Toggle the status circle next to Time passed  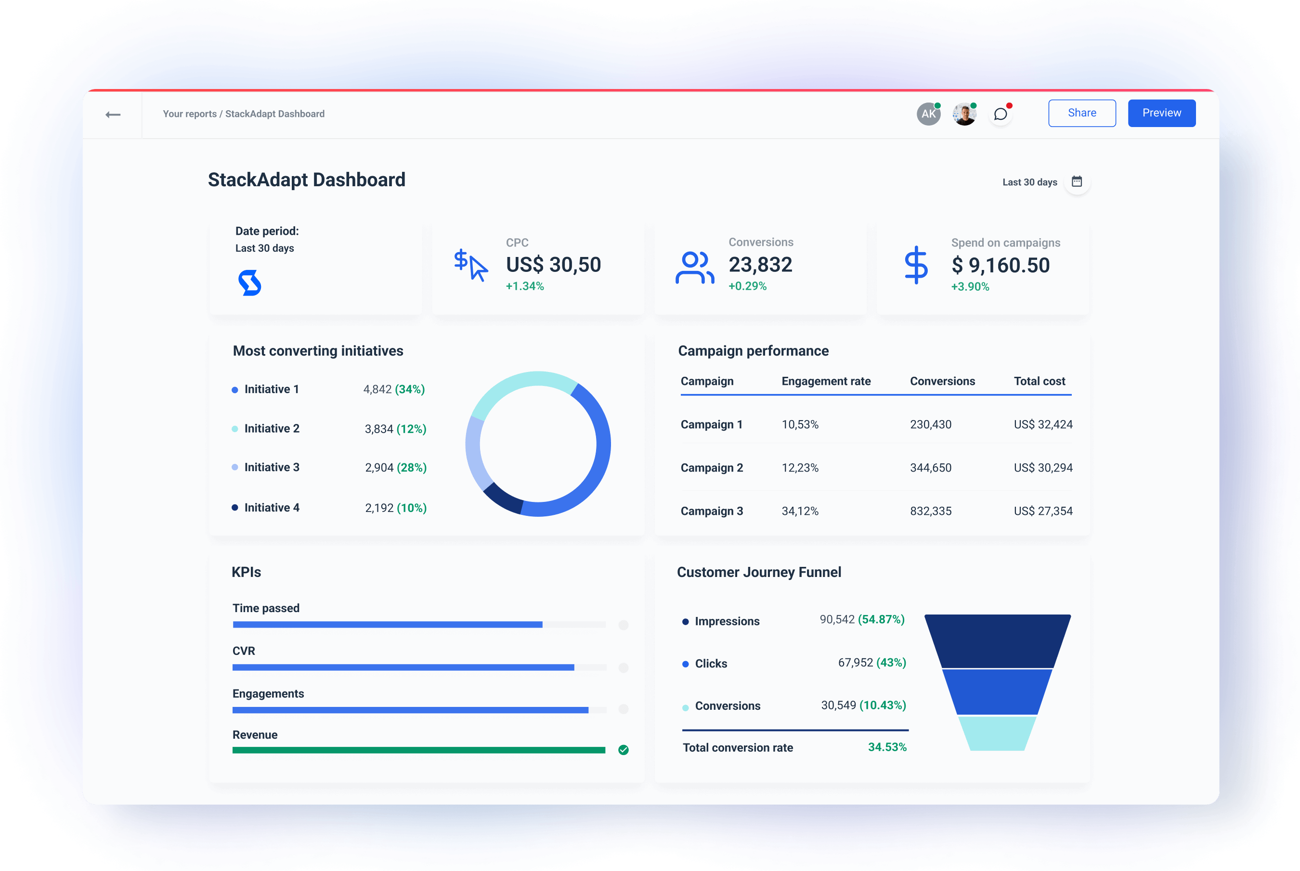tap(624, 624)
